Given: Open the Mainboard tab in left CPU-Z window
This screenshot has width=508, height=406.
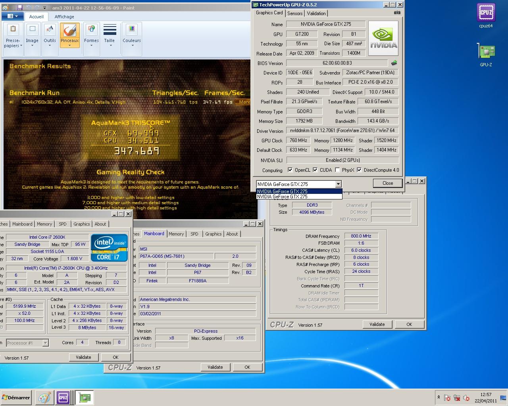Looking at the screenshot, I should [22, 224].
